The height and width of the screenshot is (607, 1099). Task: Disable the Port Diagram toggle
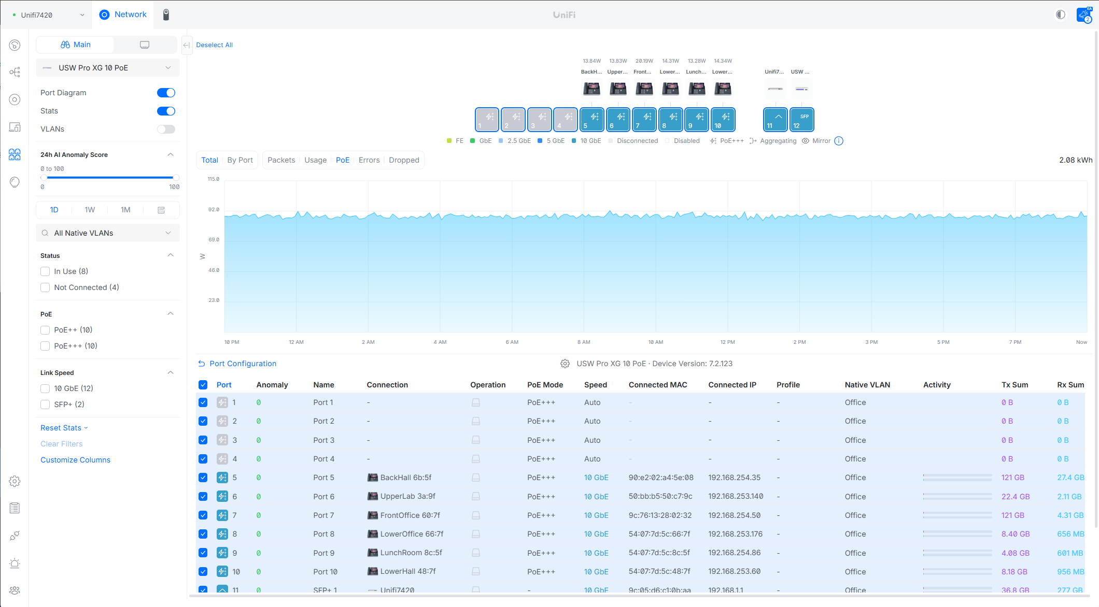(166, 93)
